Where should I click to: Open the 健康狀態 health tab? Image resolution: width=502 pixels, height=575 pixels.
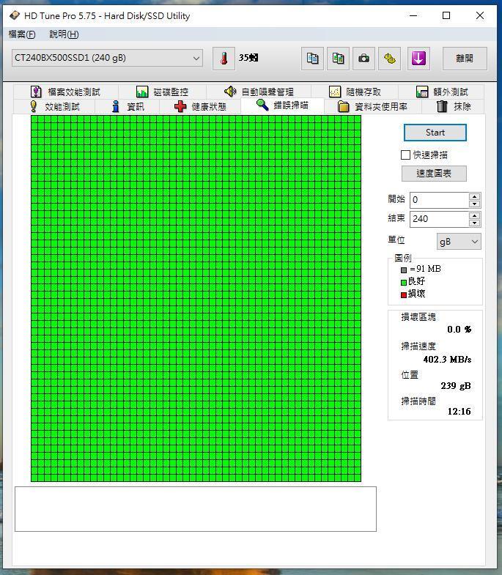click(200, 107)
